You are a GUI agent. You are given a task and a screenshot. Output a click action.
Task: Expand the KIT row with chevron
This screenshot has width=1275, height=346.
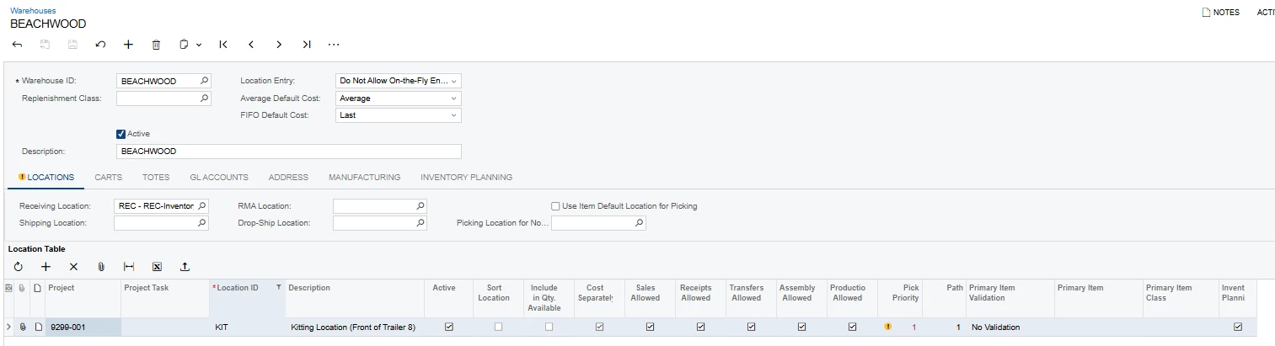8,327
